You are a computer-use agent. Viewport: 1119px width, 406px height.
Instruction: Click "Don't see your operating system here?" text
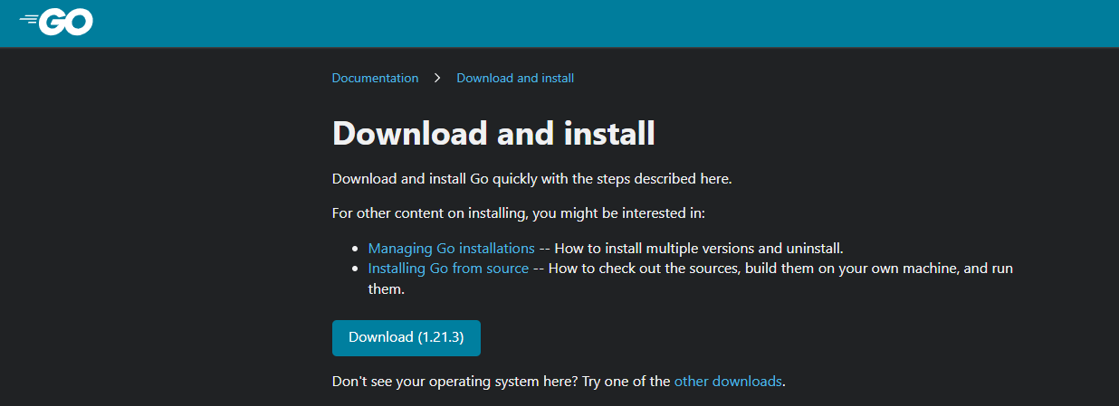point(454,382)
